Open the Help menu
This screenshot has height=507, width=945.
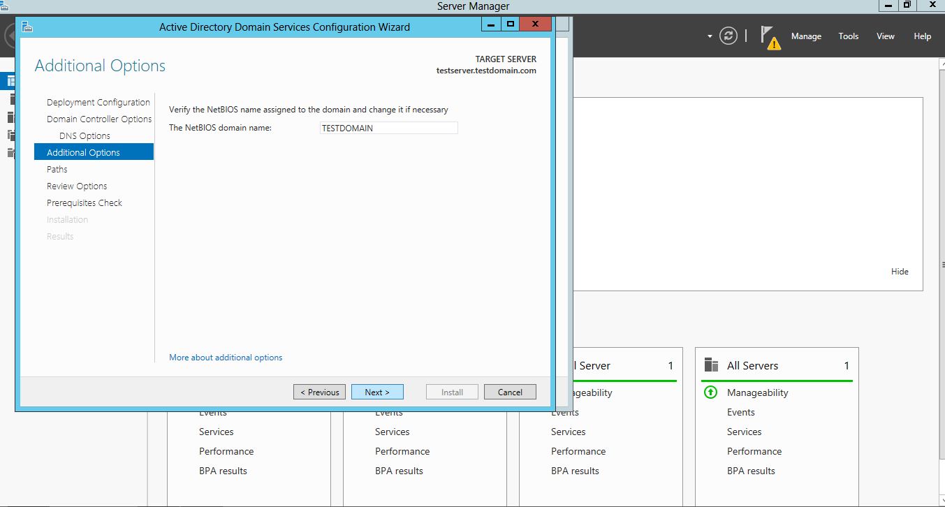tap(922, 36)
